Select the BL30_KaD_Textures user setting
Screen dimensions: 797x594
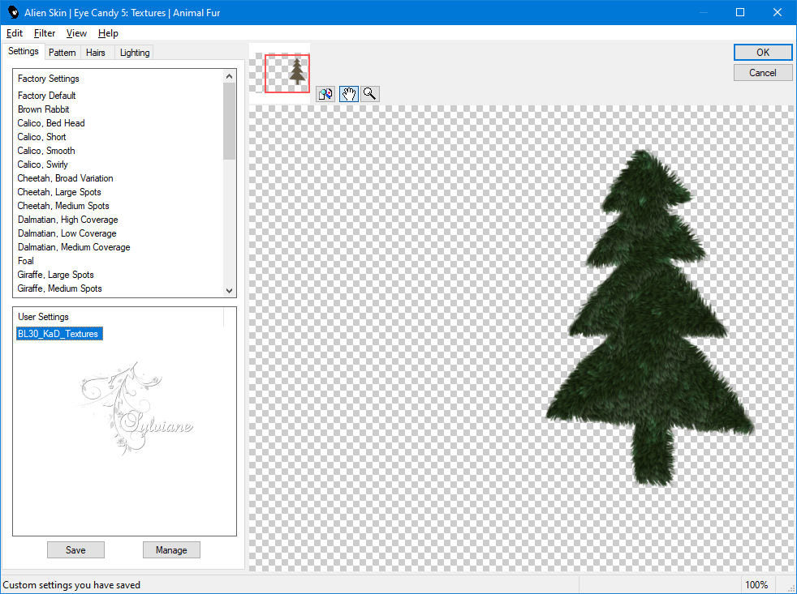coord(59,334)
